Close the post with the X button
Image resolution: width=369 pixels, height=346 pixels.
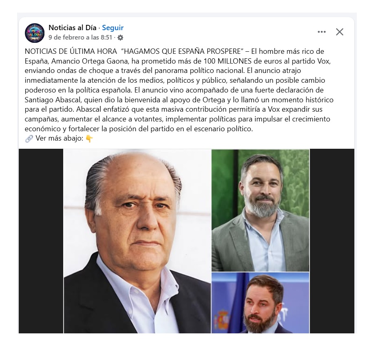(339, 32)
